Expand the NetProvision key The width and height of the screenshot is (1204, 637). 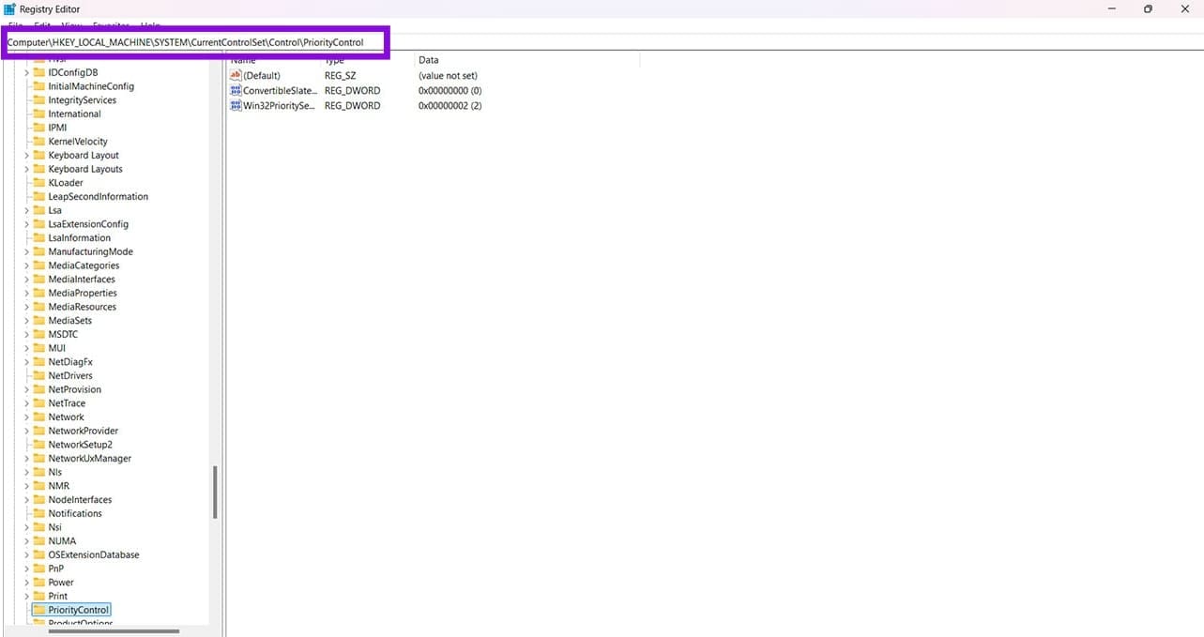(27, 389)
